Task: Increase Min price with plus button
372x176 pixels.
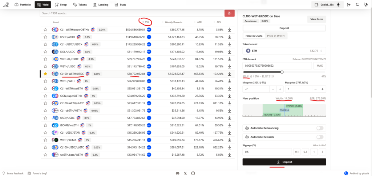Action: (280, 89)
